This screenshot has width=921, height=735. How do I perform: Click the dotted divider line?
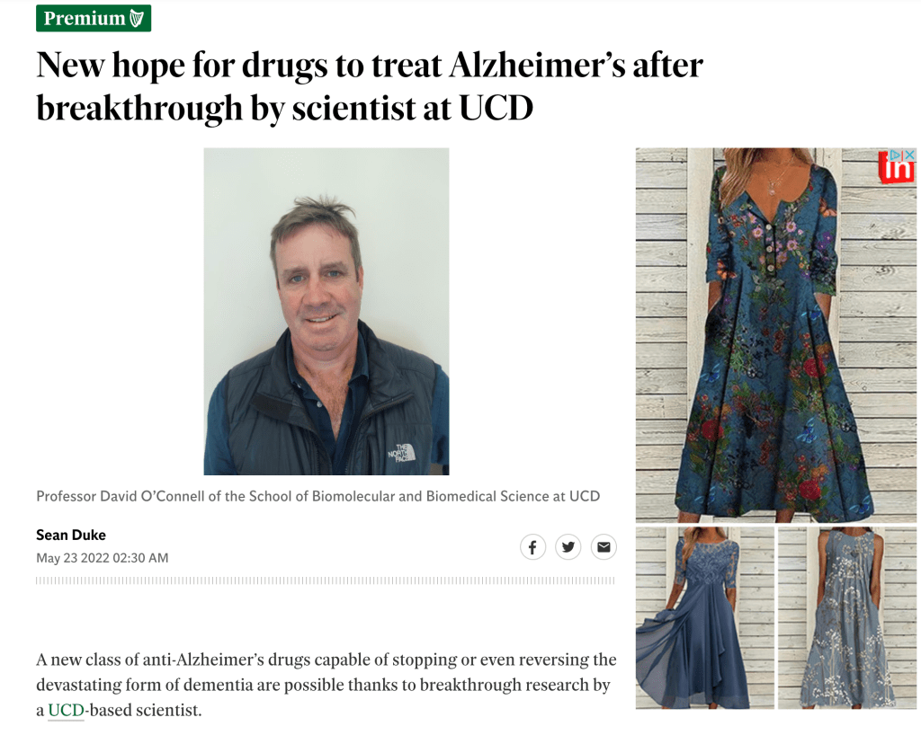(325, 580)
